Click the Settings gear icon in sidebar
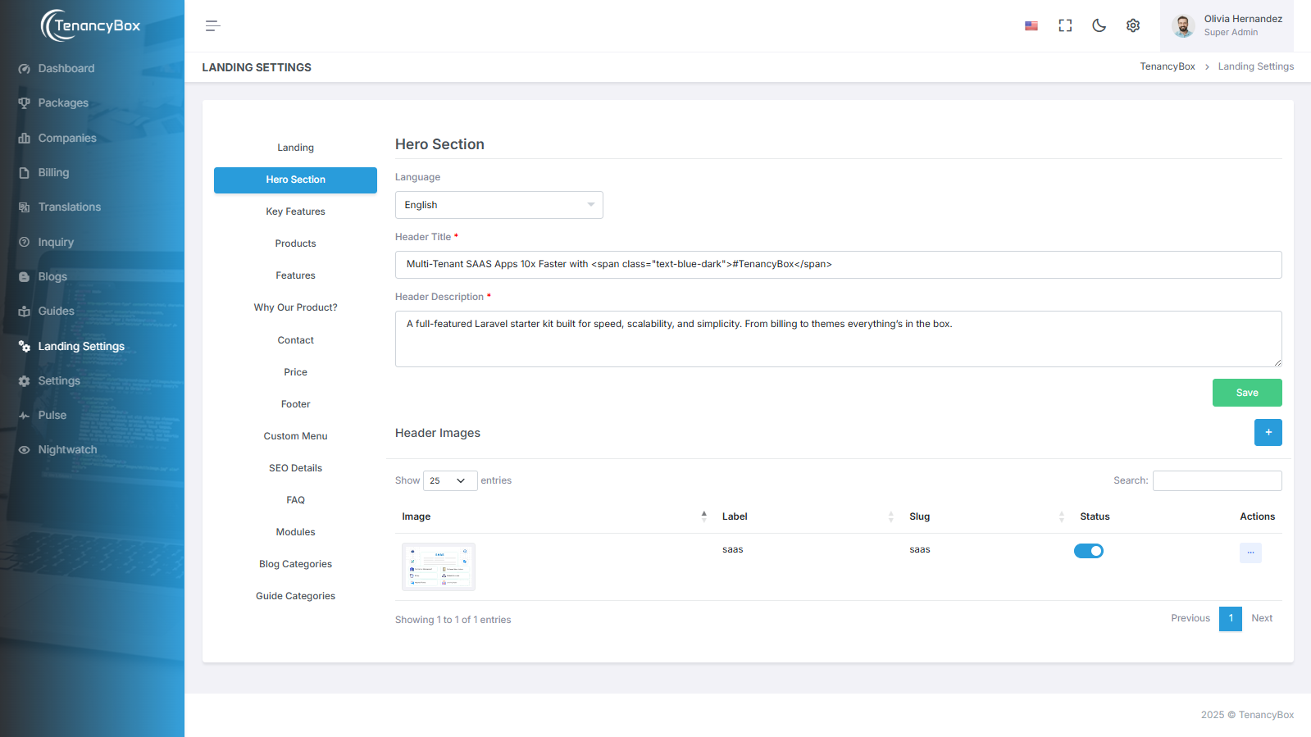Screen dimensions: 1311x737 (x=25, y=381)
